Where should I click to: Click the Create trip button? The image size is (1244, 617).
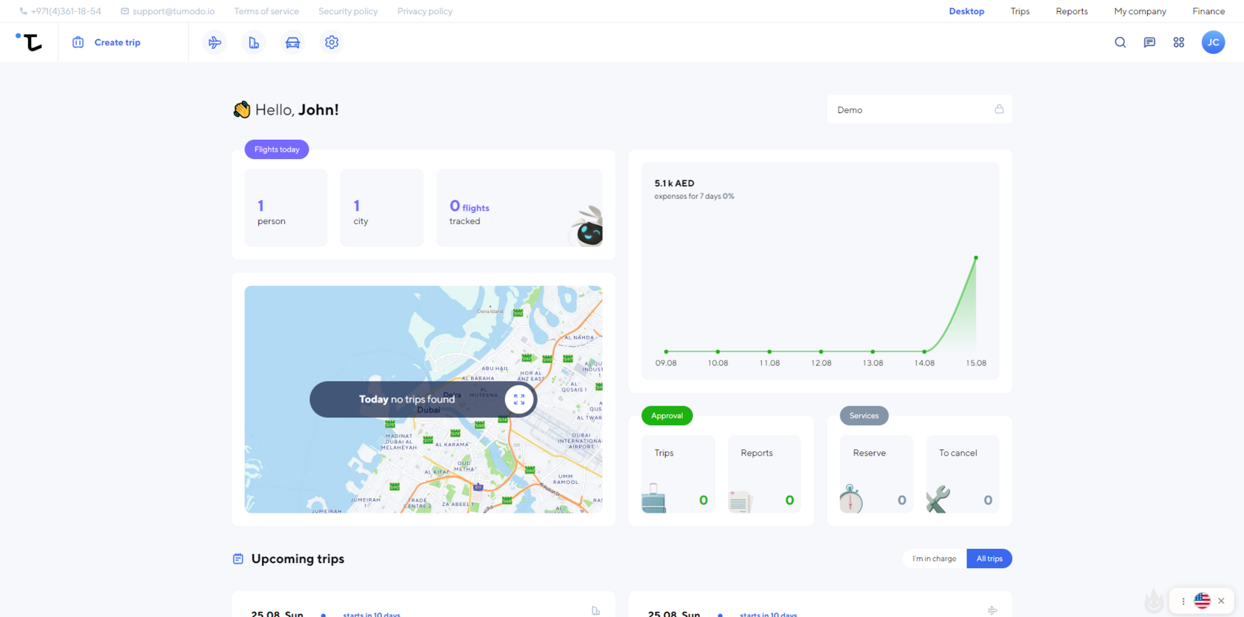point(107,43)
